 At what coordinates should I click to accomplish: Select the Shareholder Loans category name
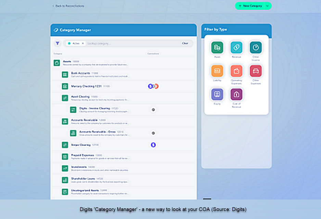point(83,179)
